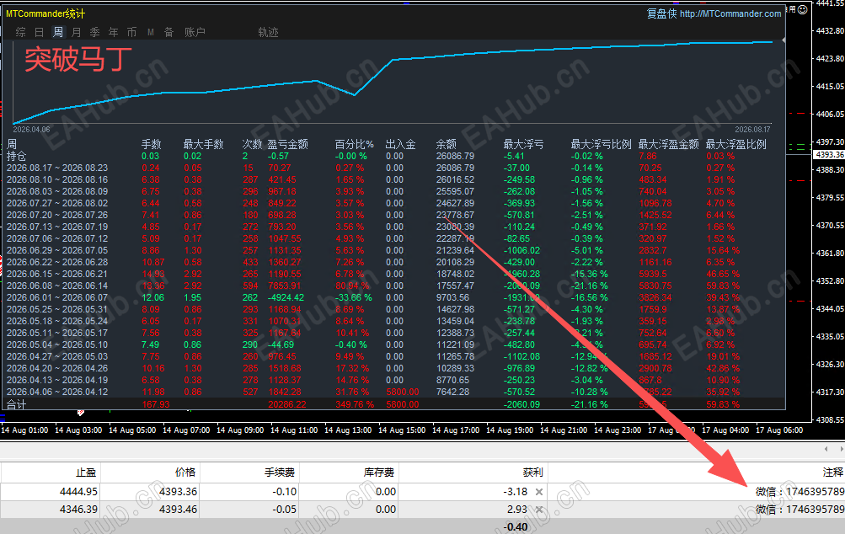Select the week row 2026.07.20 ~ 2026.07.26
The image size is (845, 534).
tap(57, 215)
